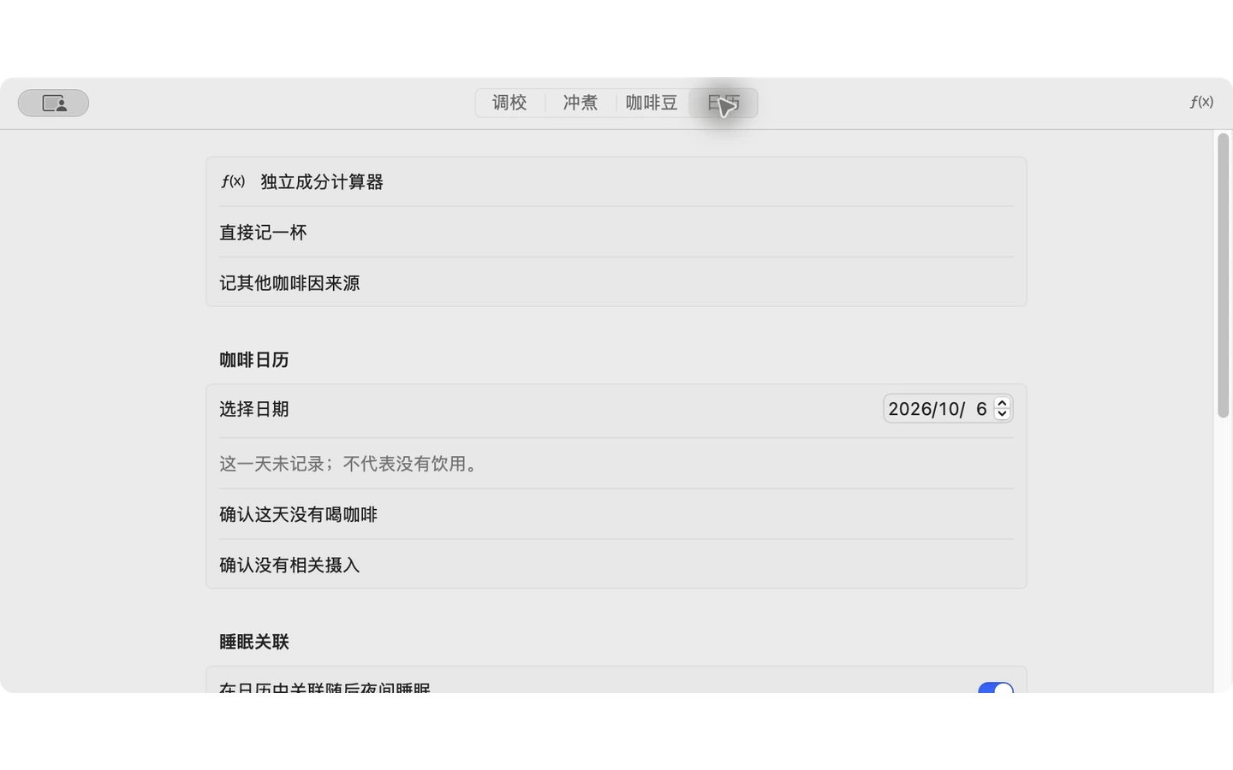The height and width of the screenshot is (770, 1233).
Task: Click the sidebar profile panel toolbar button
Action: [53, 103]
